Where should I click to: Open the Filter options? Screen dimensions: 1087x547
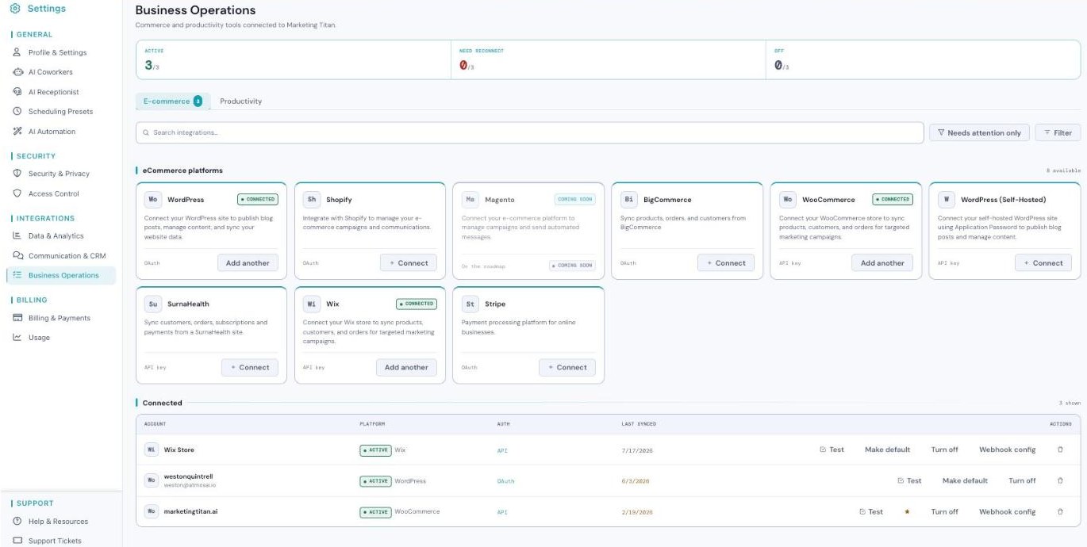coord(1058,132)
